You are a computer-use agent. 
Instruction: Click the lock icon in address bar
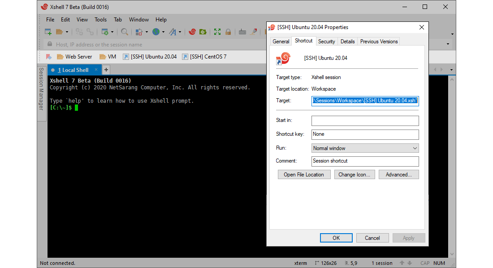pyautogui.click(x=50, y=44)
